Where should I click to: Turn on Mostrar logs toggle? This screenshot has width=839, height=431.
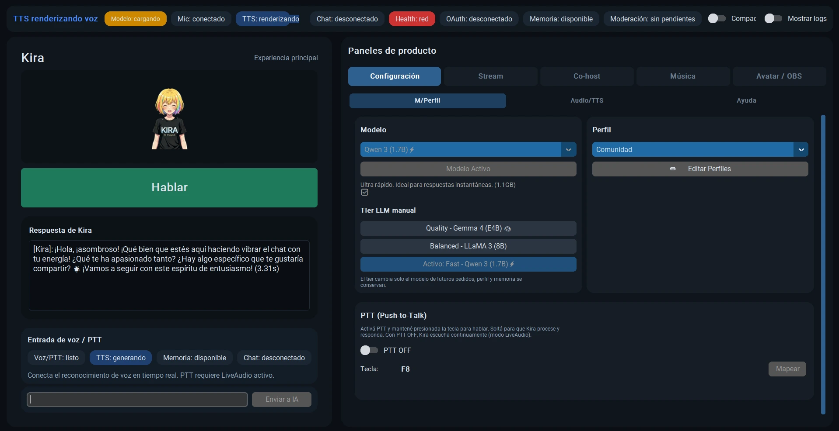point(773,18)
